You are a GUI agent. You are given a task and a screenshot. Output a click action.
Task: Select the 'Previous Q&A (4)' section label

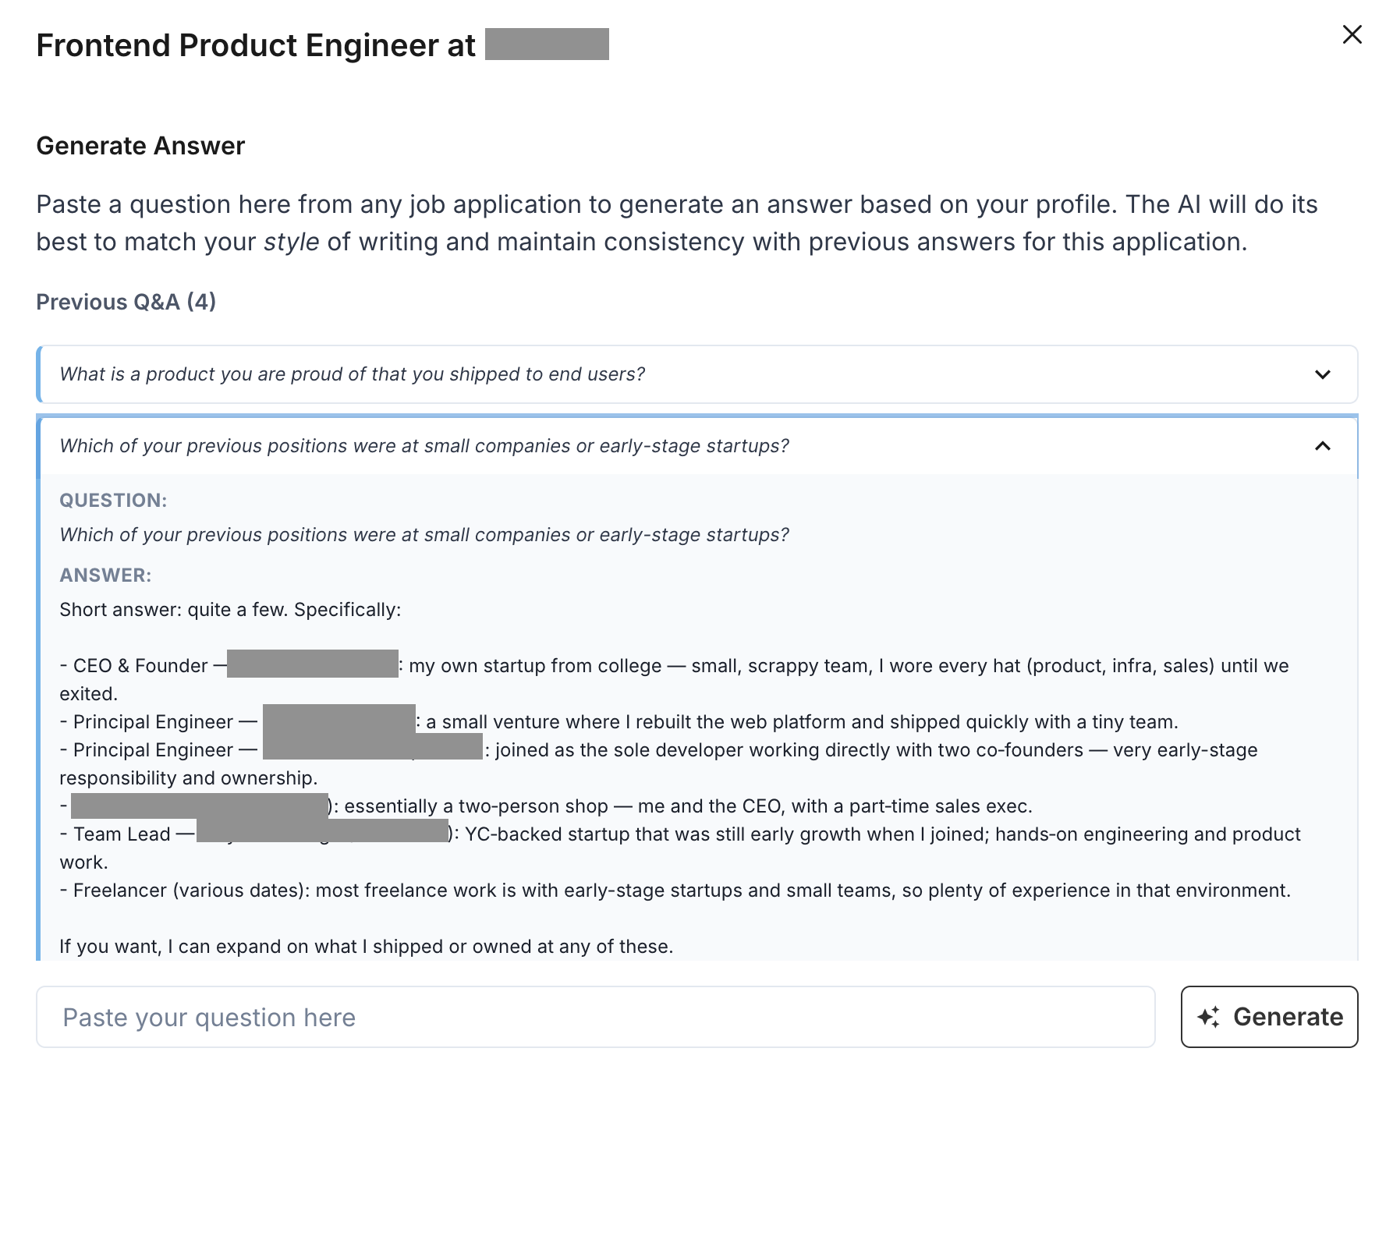(x=127, y=302)
